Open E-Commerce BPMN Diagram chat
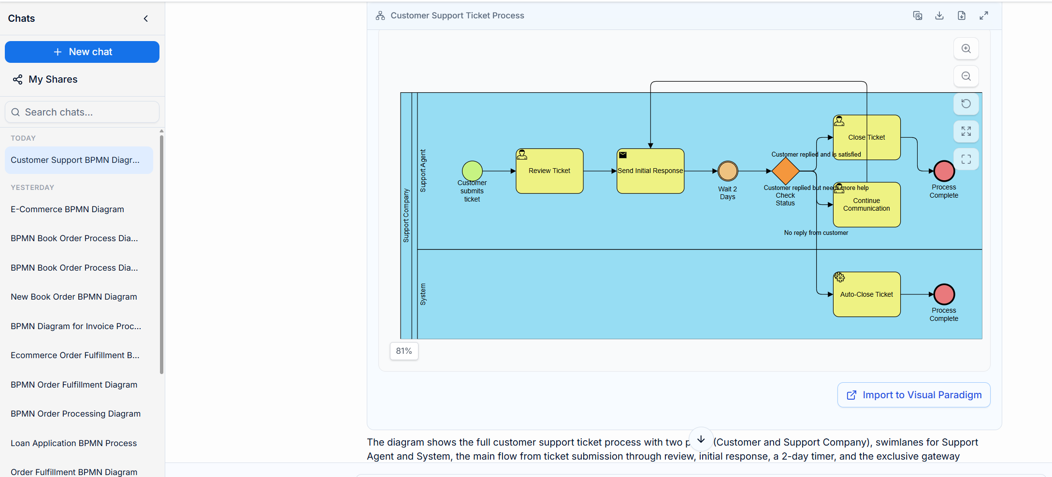This screenshot has width=1052, height=477. (x=67, y=209)
